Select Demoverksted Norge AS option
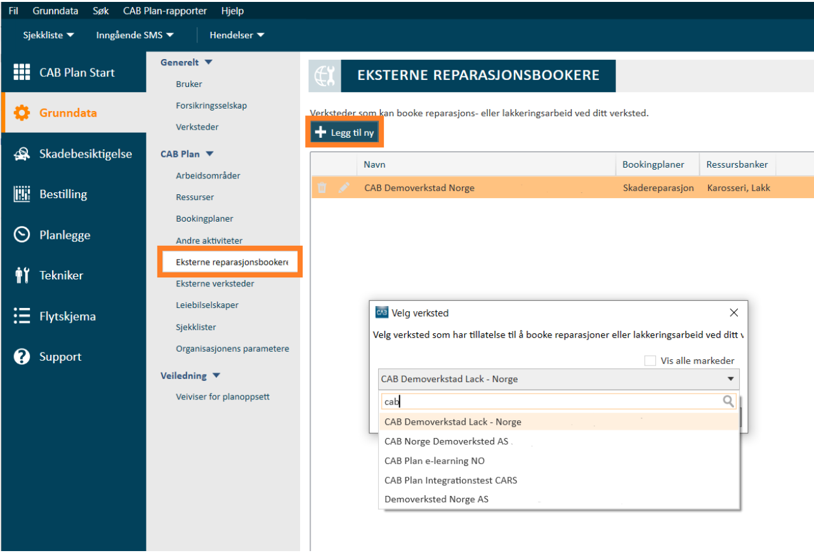The height and width of the screenshot is (553, 814). tap(558, 499)
